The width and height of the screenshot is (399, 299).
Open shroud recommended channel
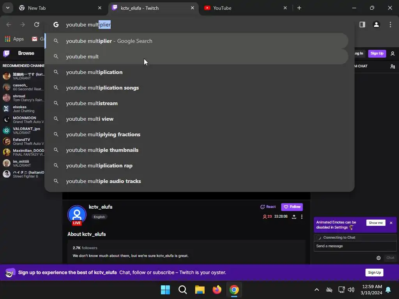(x=23, y=98)
